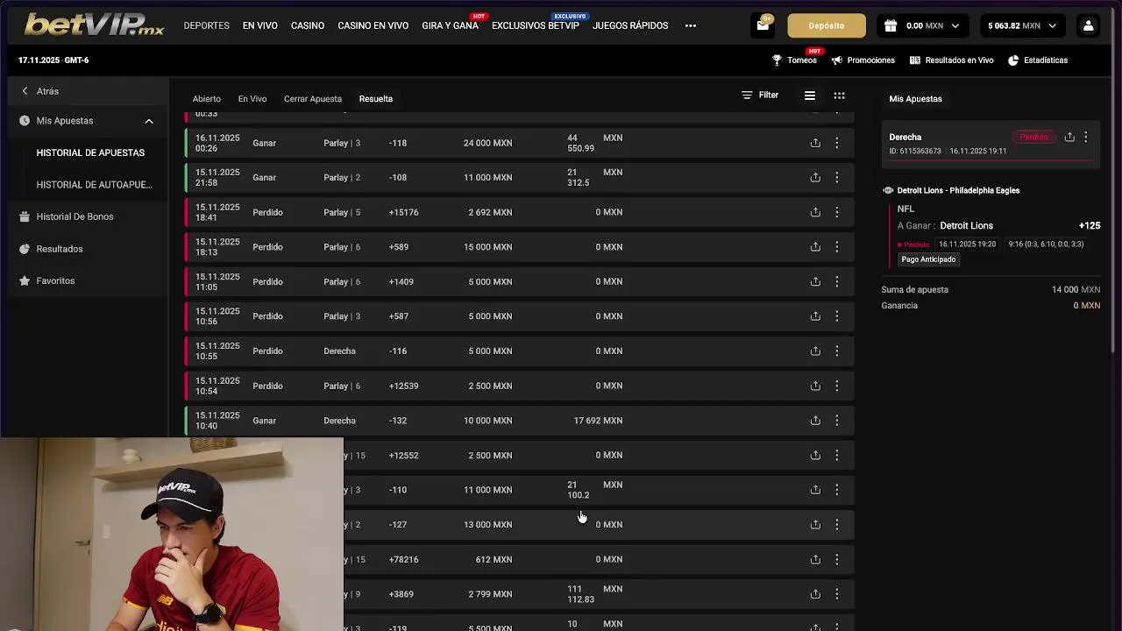Open options menu for Derecha bet slip
This screenshot has width=1122, height=631.
click(x=1085, y=137)
